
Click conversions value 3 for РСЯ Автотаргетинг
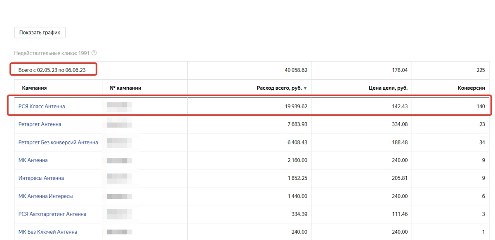pyautogui.click(x=483, y=214)
